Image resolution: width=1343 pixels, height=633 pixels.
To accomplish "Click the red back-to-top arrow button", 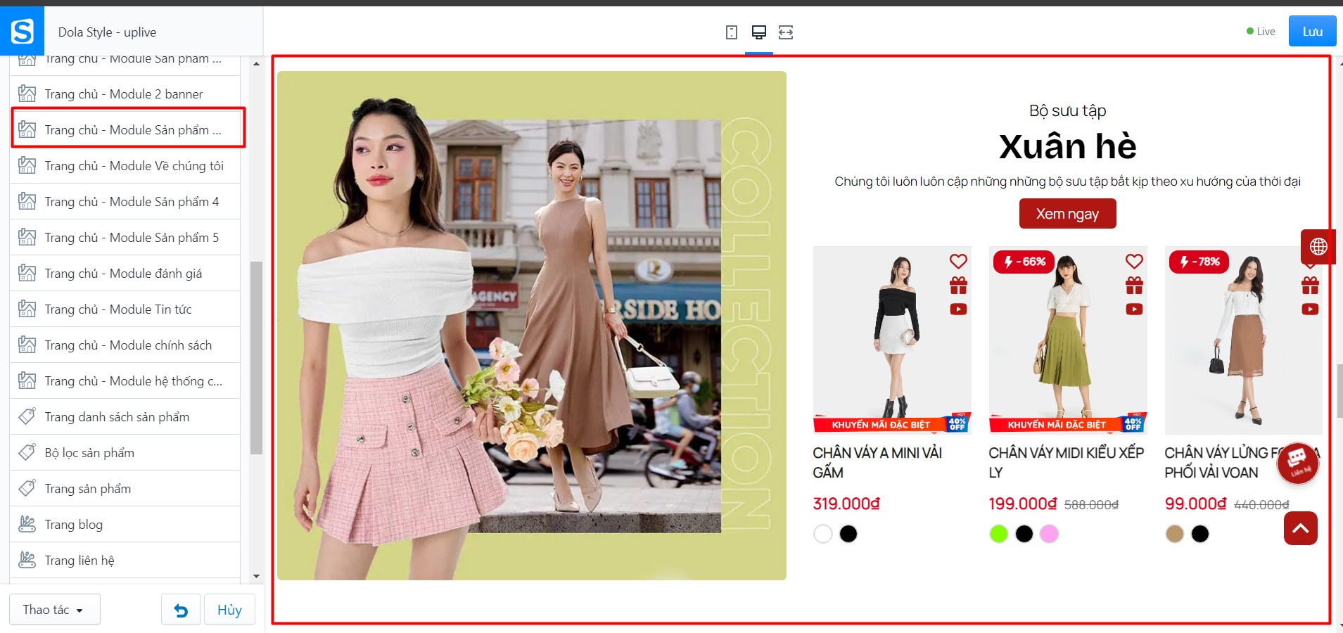I will tap(1301, 528).
